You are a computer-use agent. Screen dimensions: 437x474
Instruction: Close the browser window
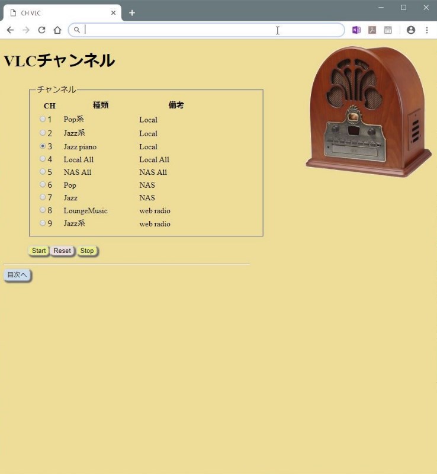[x=426, y=8]
